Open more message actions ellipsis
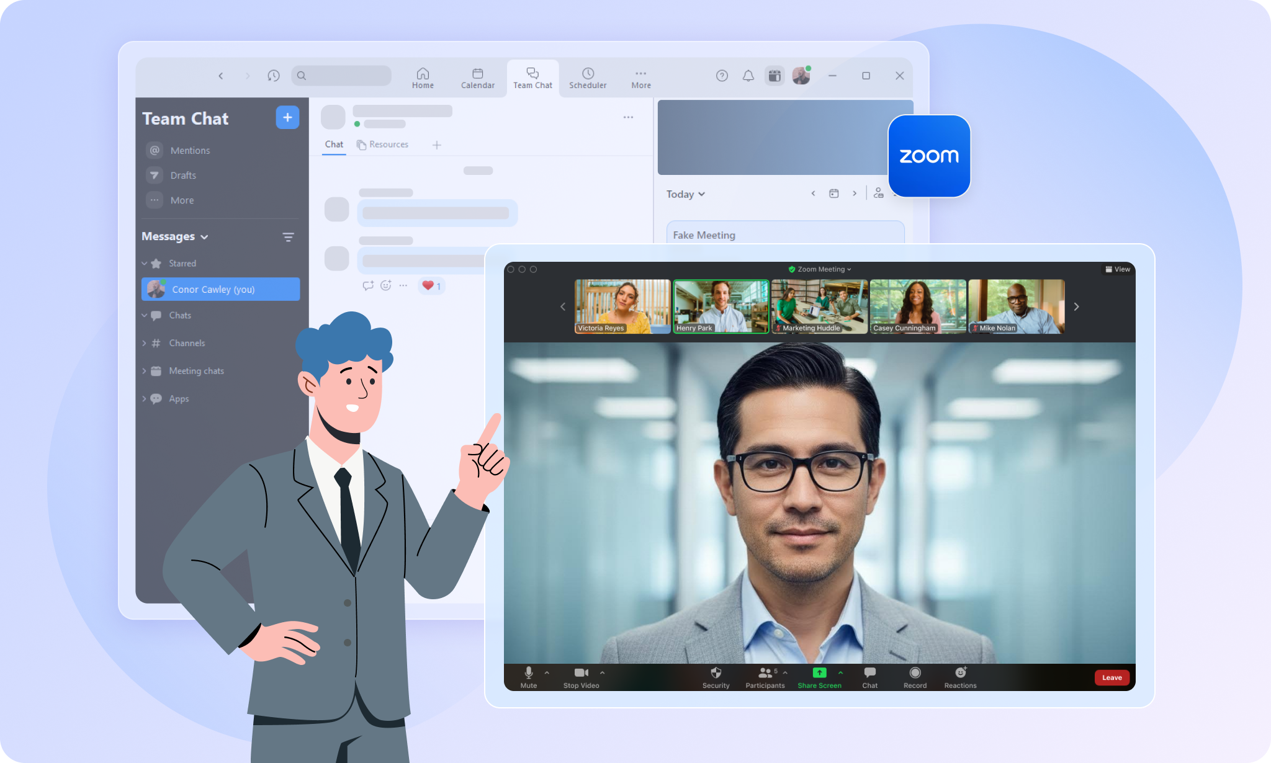This screenshot has width=1271, height=763. click(403, 285)
